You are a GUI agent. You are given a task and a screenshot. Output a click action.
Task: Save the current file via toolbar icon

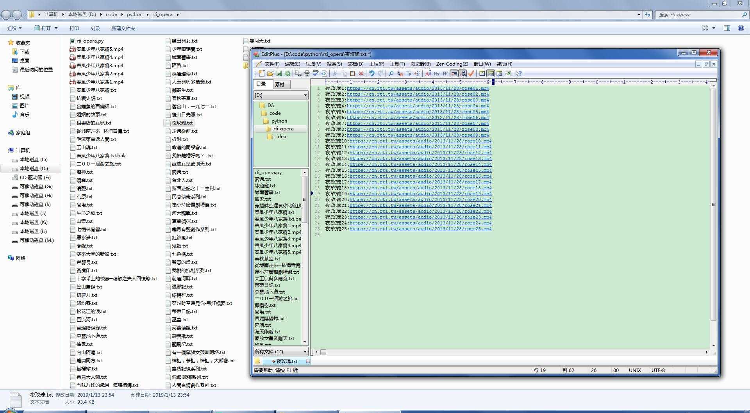(x=279, y=73)
